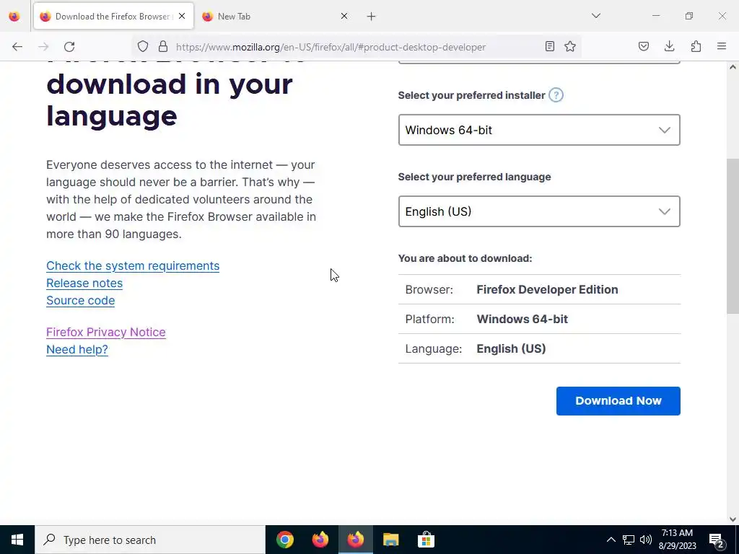Click the installer help question mark

point(556,95)
